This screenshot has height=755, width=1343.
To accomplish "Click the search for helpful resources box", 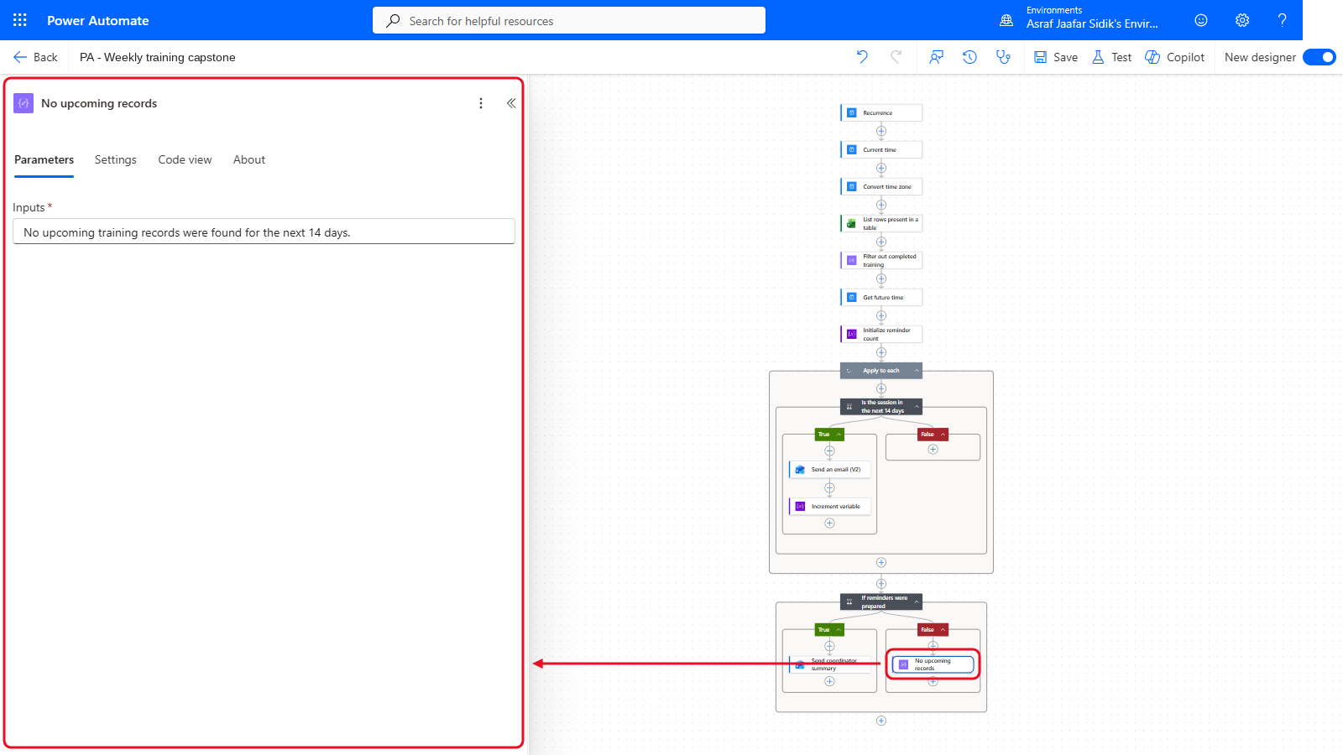I will [x=569, y=20].
